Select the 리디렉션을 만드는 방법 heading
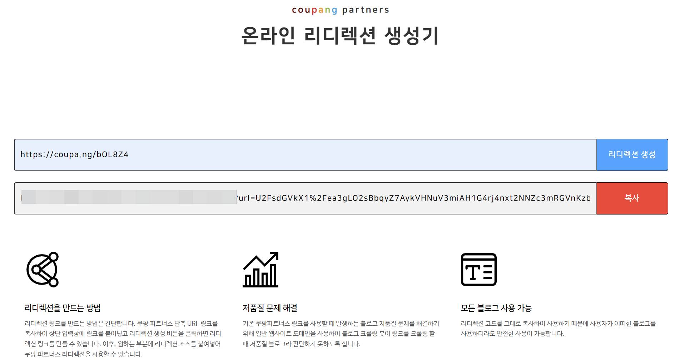Image resolution: width=680 pixels, height=360 pixels. pyautogui.click(x=63, y=308)
